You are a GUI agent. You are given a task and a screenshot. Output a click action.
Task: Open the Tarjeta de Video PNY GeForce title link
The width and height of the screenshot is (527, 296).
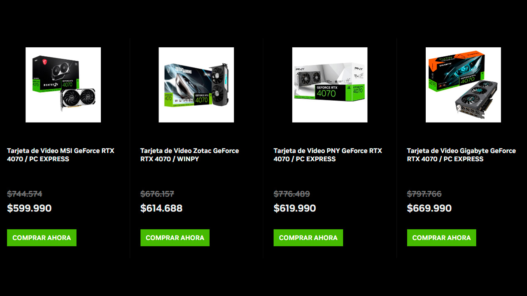(x=328, y=155)
